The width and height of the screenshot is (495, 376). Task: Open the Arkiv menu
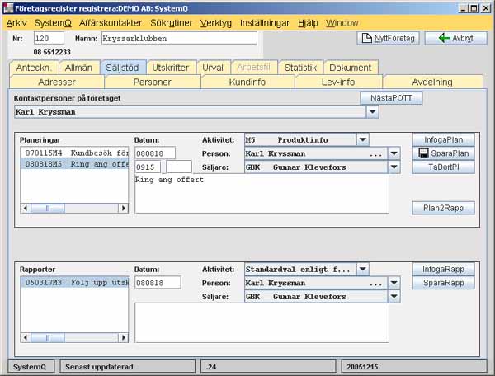point(16,23)
